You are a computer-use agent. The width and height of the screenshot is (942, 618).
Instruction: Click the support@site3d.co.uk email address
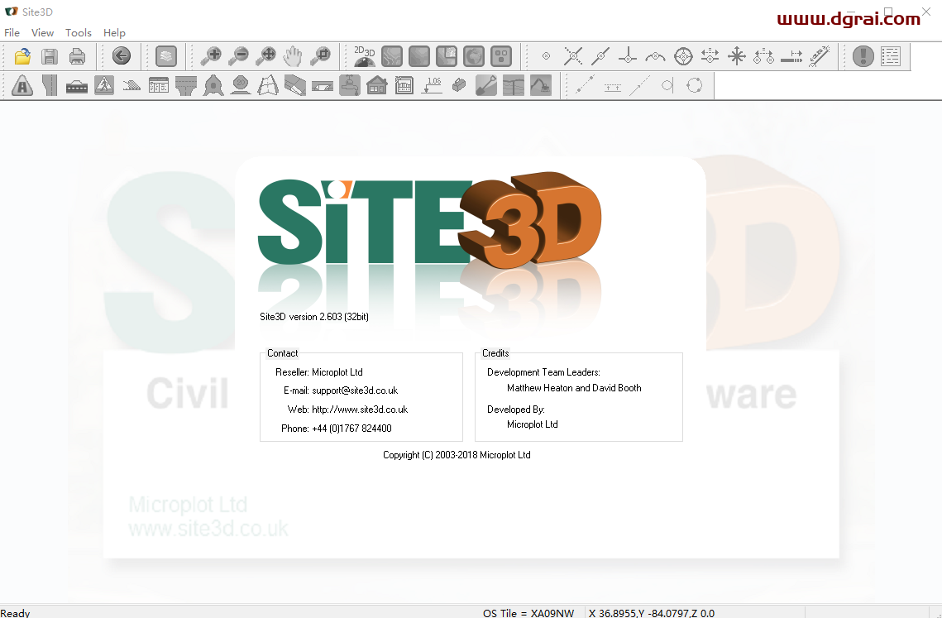pyautogui.click(x=355, y=390)
